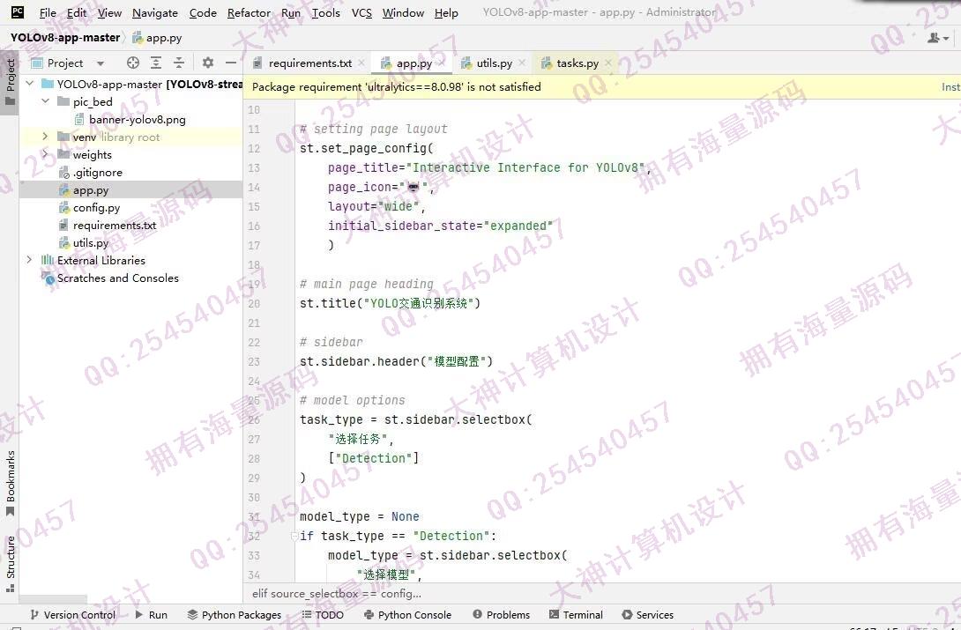Close the app.py tab
This screenshot has width=961, height=630.
[x=441, y=63]
